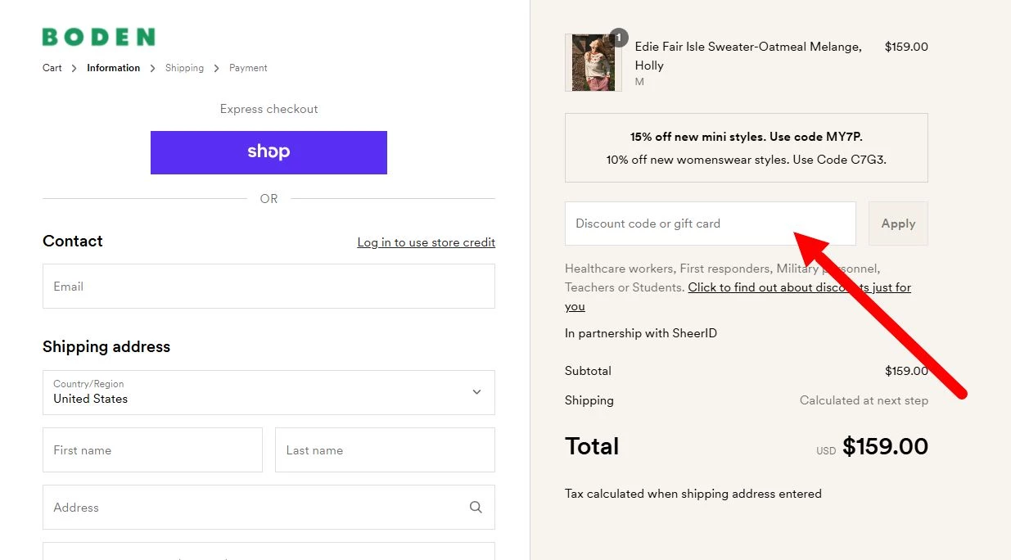Click Log in to use store credit
1011x560 pixels.
[427, 242]
